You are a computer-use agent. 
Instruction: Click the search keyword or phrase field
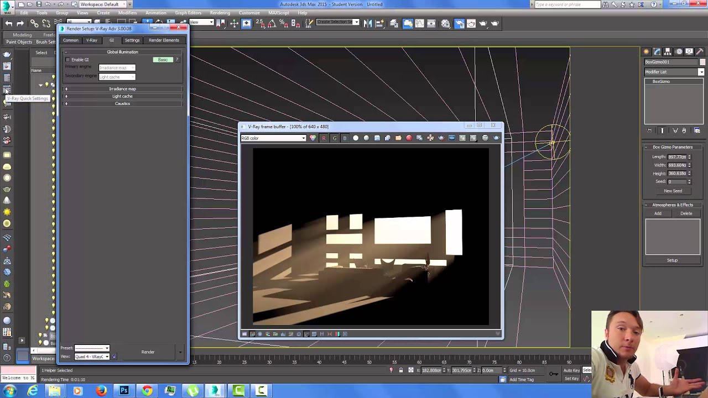tap(568, 4)
